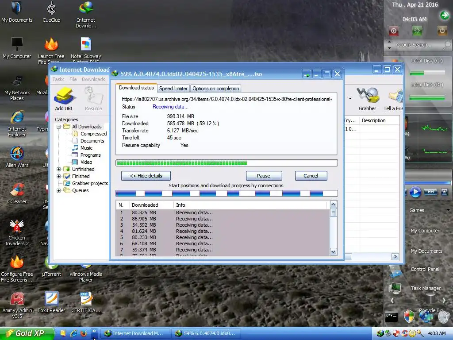The width and height of the screenshot is (453, 340).
Task: Select connection row 3 with 54.592 MB
Action: [x=223, y=225]
